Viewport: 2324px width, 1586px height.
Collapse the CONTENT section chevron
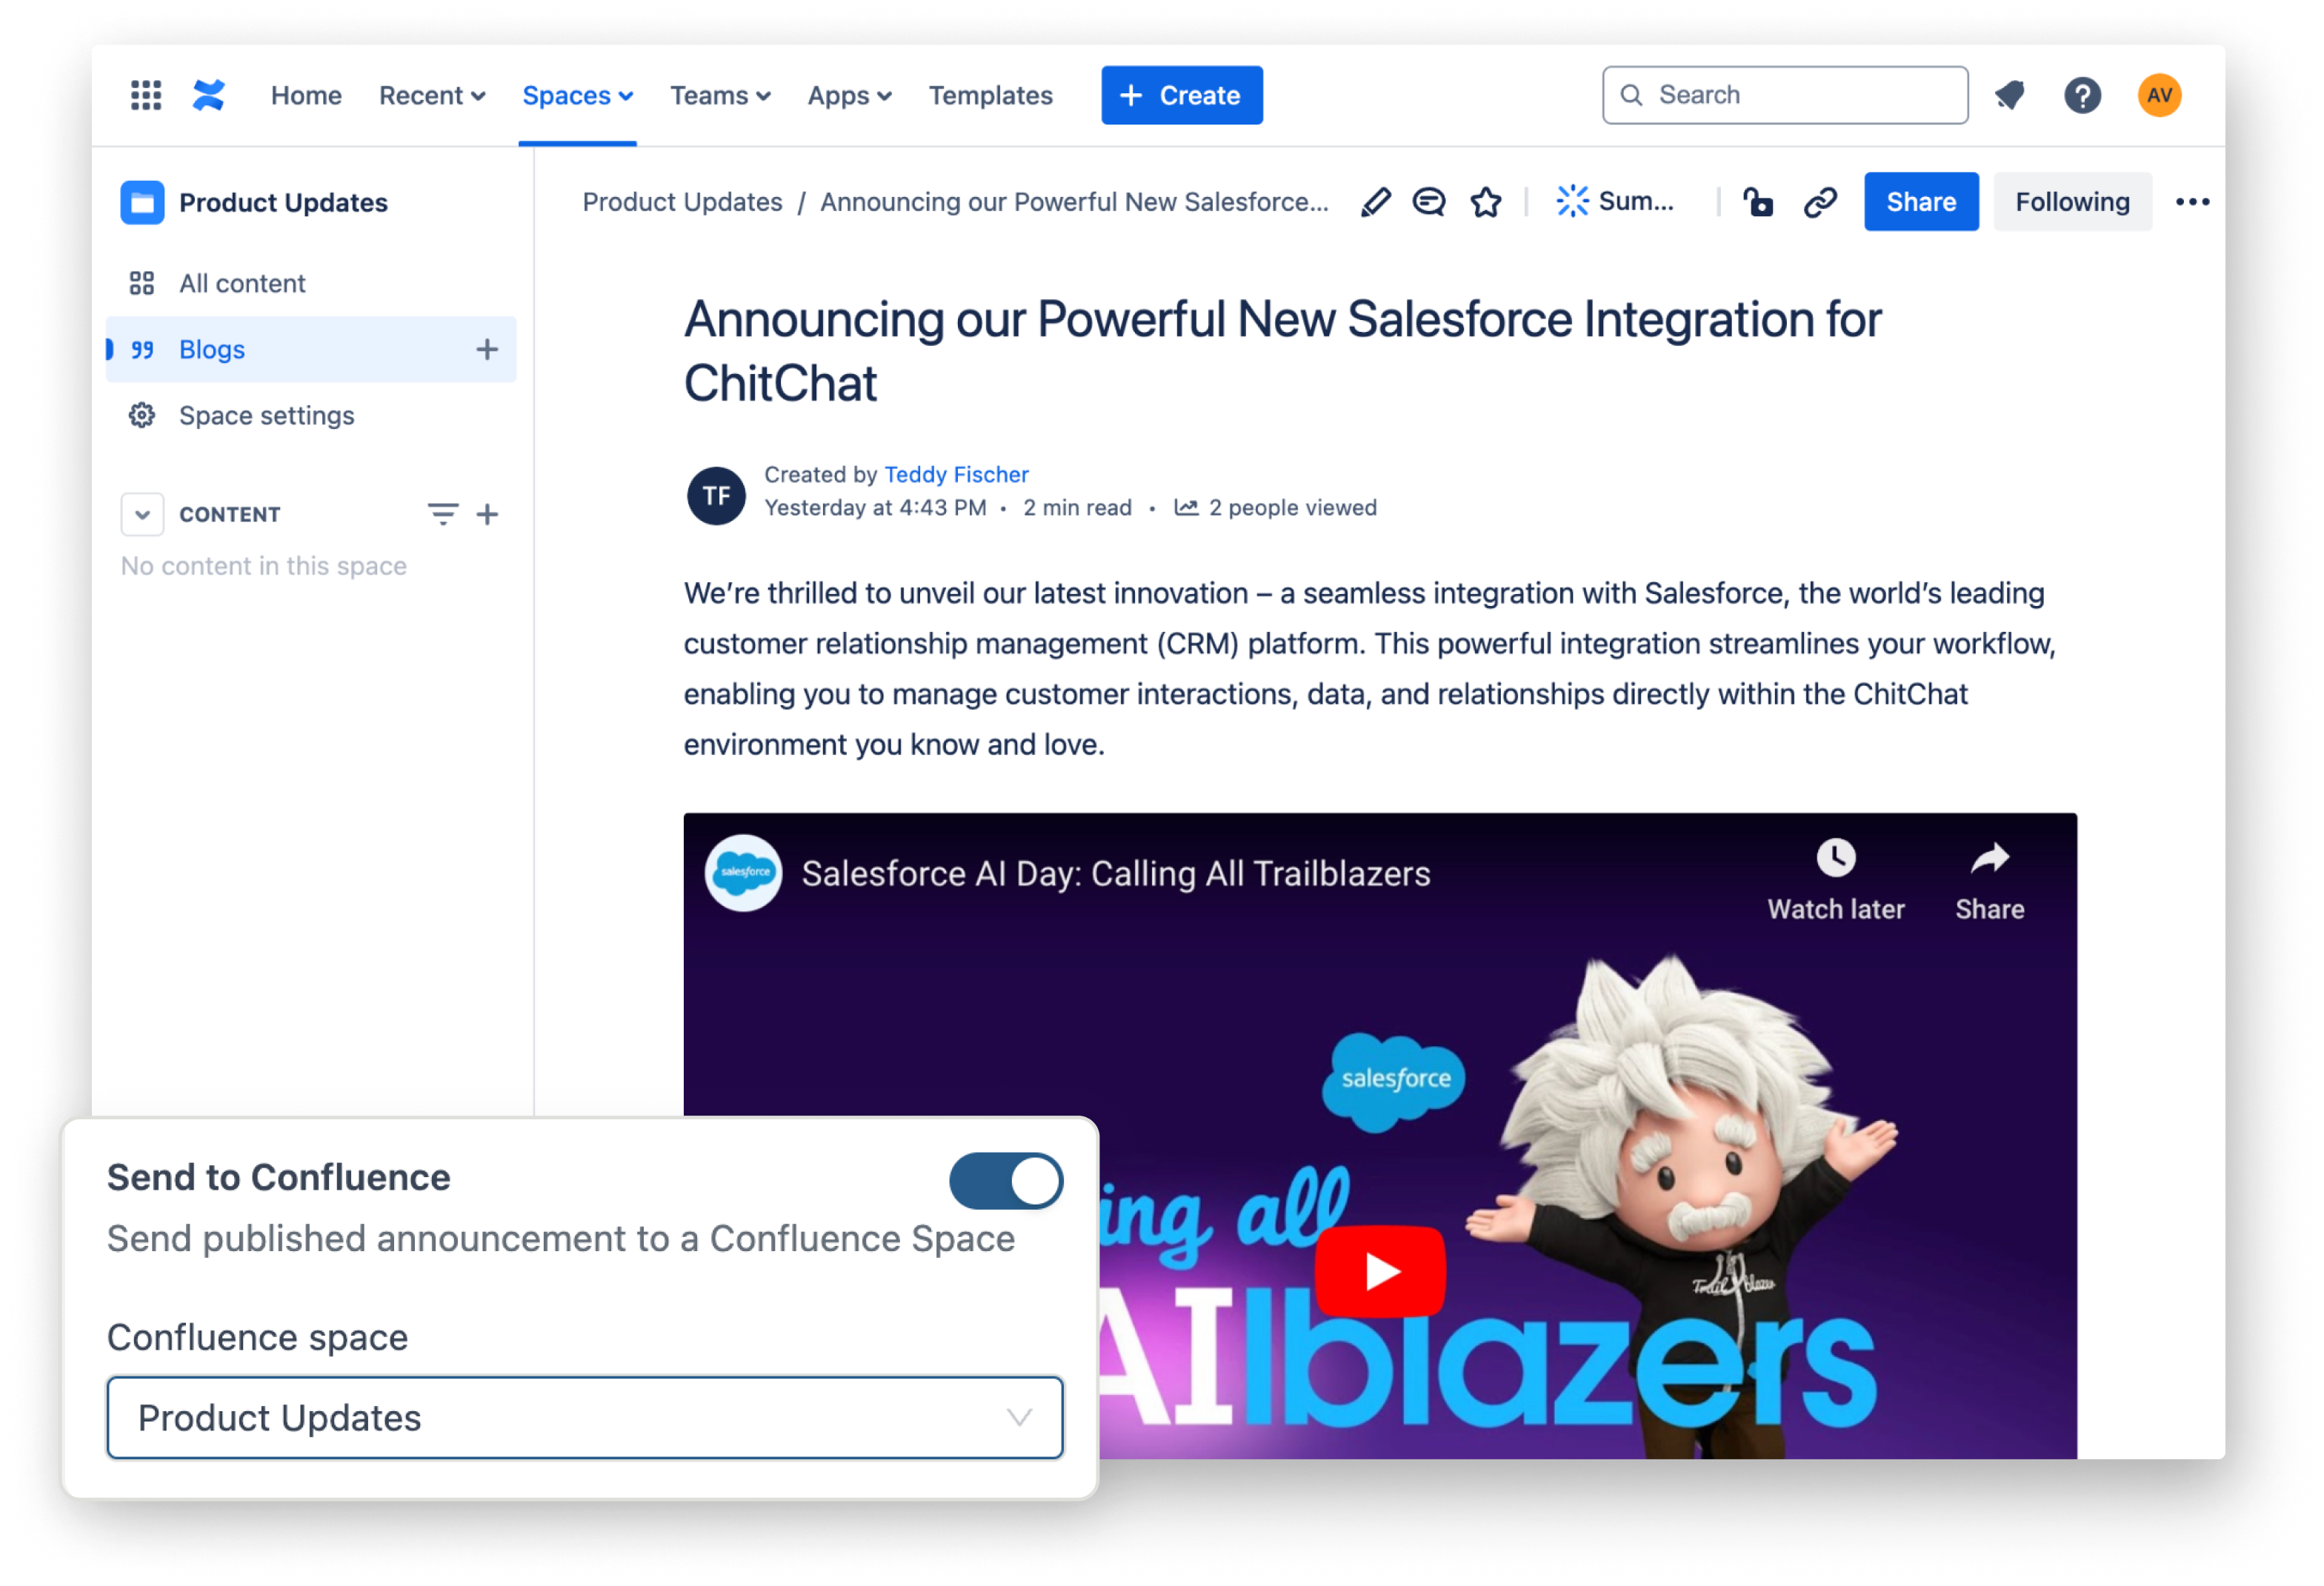pos(142,514)
